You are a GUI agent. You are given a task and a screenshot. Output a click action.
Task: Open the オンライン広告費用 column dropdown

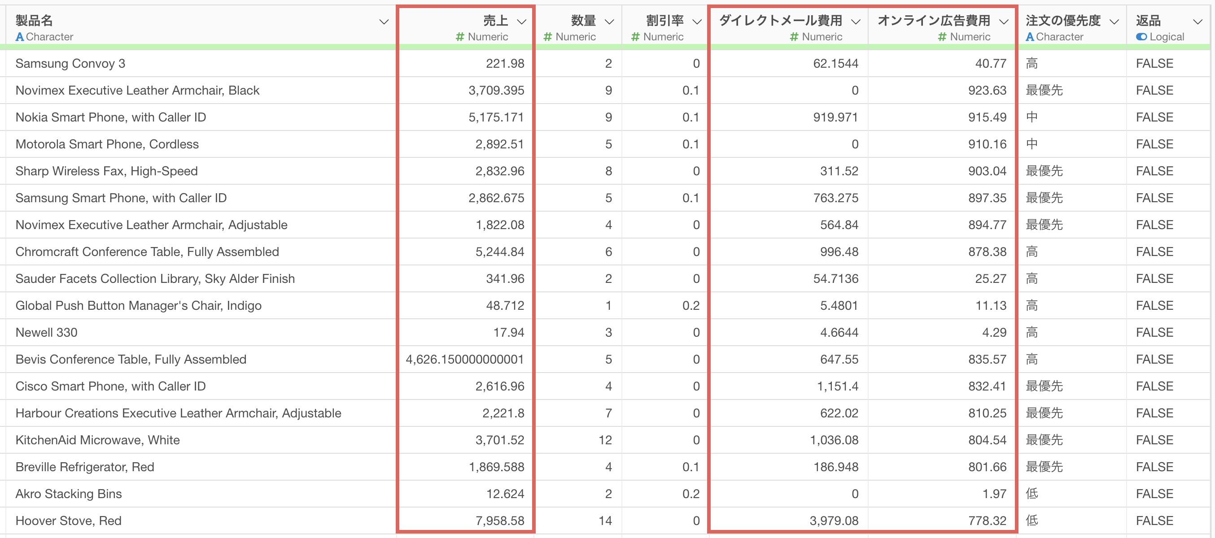(x=1004, y=22)
